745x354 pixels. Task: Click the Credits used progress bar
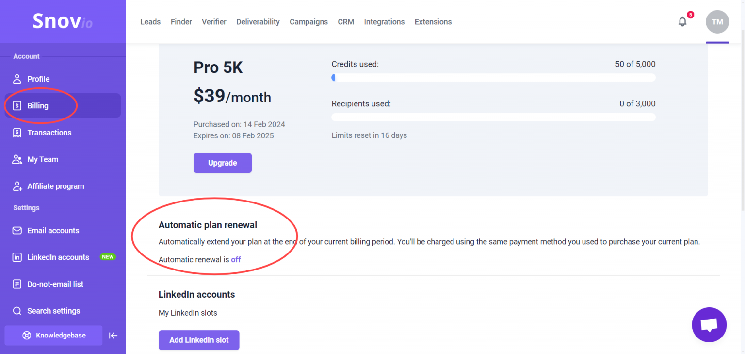[493, 78]
